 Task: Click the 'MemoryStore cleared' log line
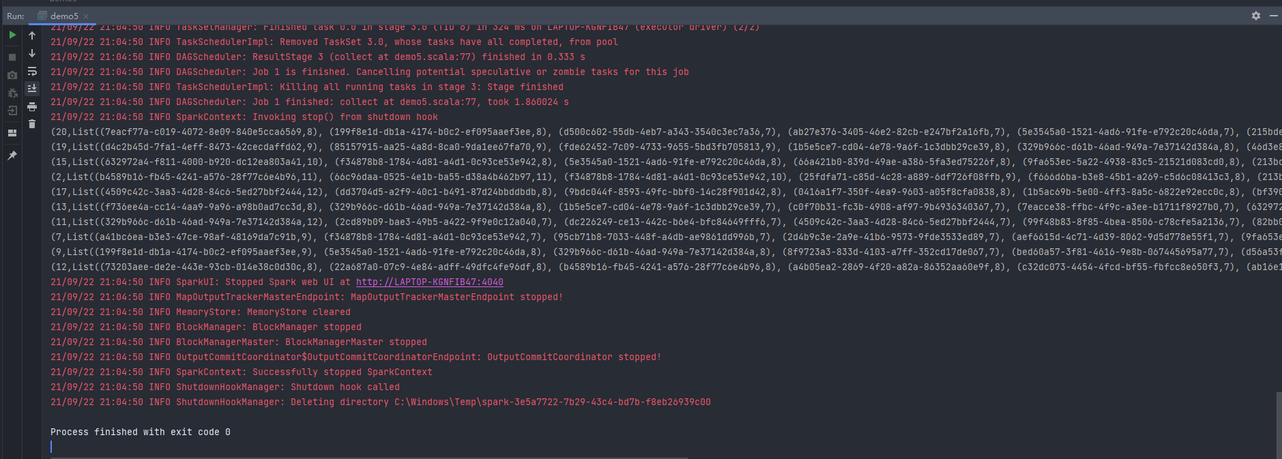(x=201, y=312)
